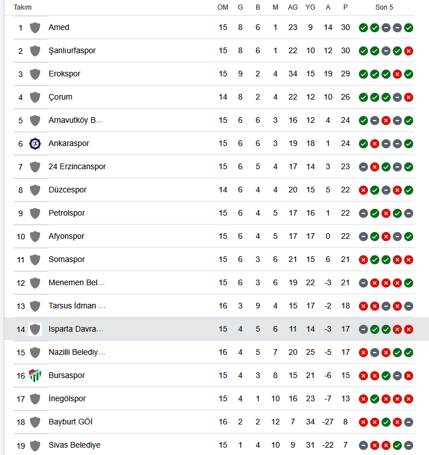Viewport: 429px width, 455px height.
Task: Click Bayburt GÖİ's green win indicator
Action: 386,422
